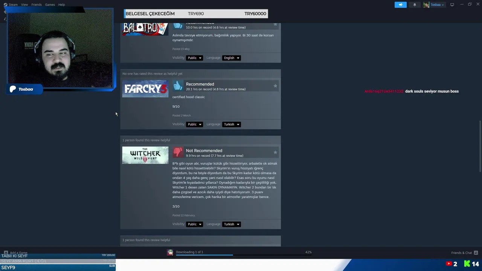Open Language dropdown showing English

(231, 58)
